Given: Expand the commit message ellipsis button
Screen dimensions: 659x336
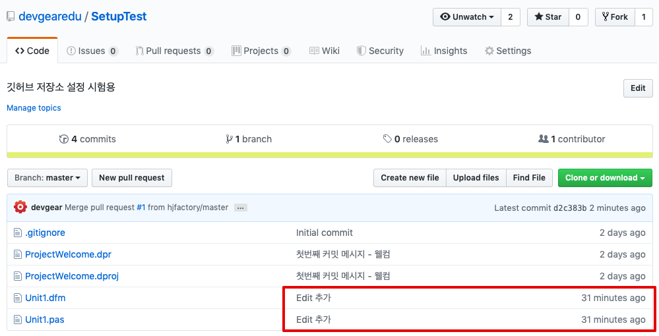Looking at the screenshot, I should click(x=240, y=208).
